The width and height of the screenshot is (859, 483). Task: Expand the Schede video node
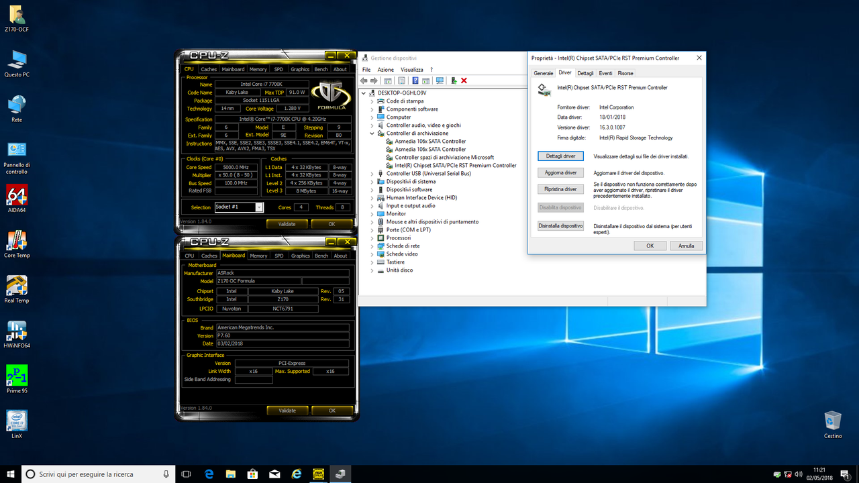point(373,254)
